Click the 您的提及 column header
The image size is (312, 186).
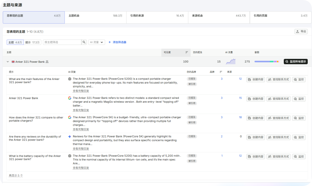(x=197, y=52)
